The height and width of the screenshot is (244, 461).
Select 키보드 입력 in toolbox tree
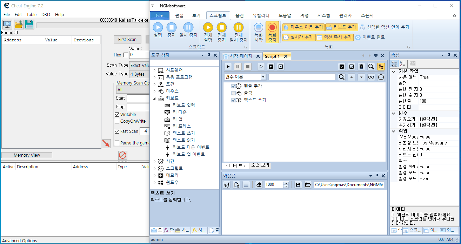pyautogui.click(x=183, y=105)
